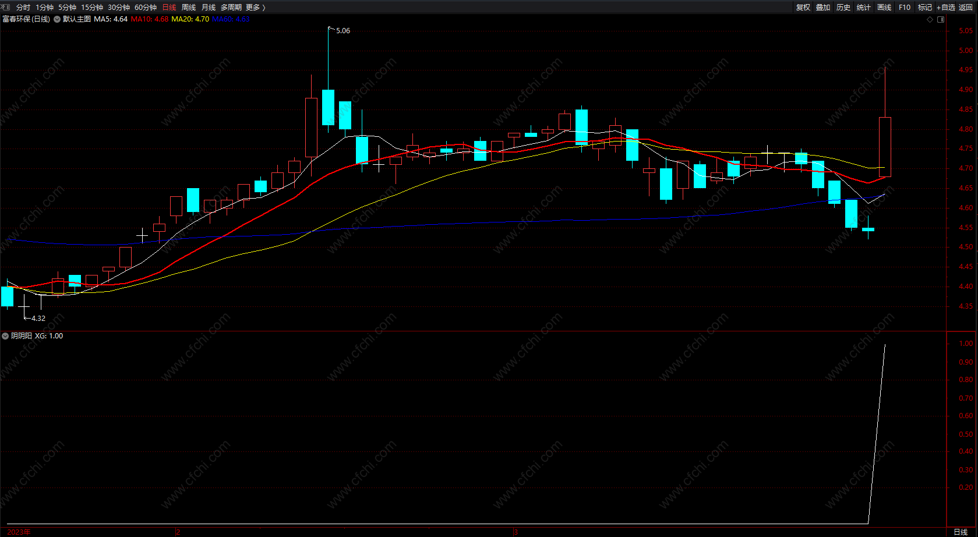
Task: Click the 复权 adjustment button
Action: pyautogui.click(x=803, y=8)
